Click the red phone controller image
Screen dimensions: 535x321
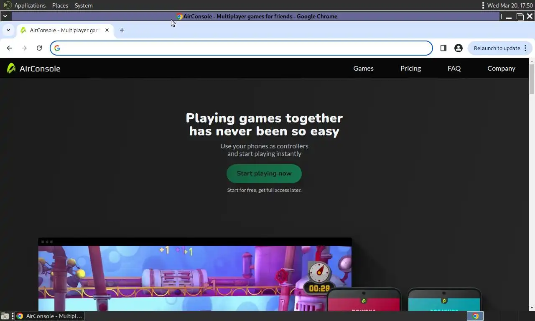click(364, 300)
